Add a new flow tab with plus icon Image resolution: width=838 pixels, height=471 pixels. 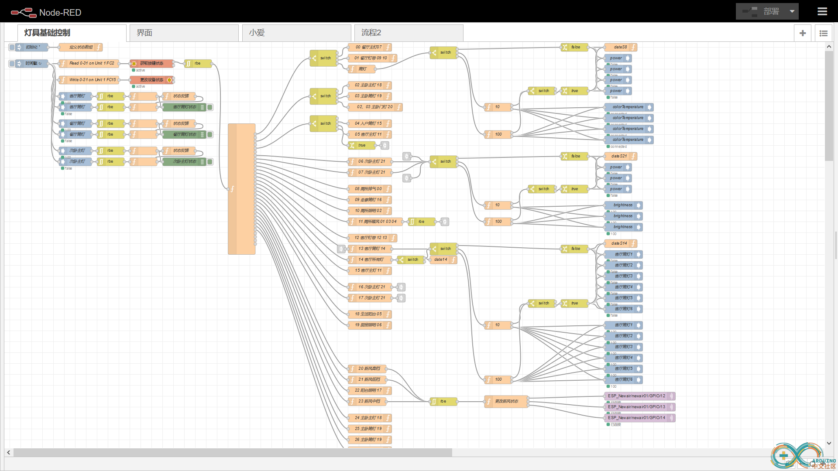[x=803, y=33]
